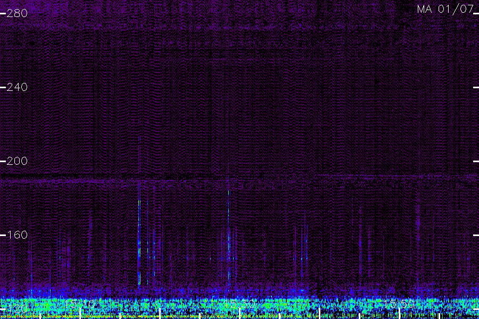Click the 160 frequency axis label
Image resolution: width=479 pixels, height=319 pixels.
coord(17,235)
